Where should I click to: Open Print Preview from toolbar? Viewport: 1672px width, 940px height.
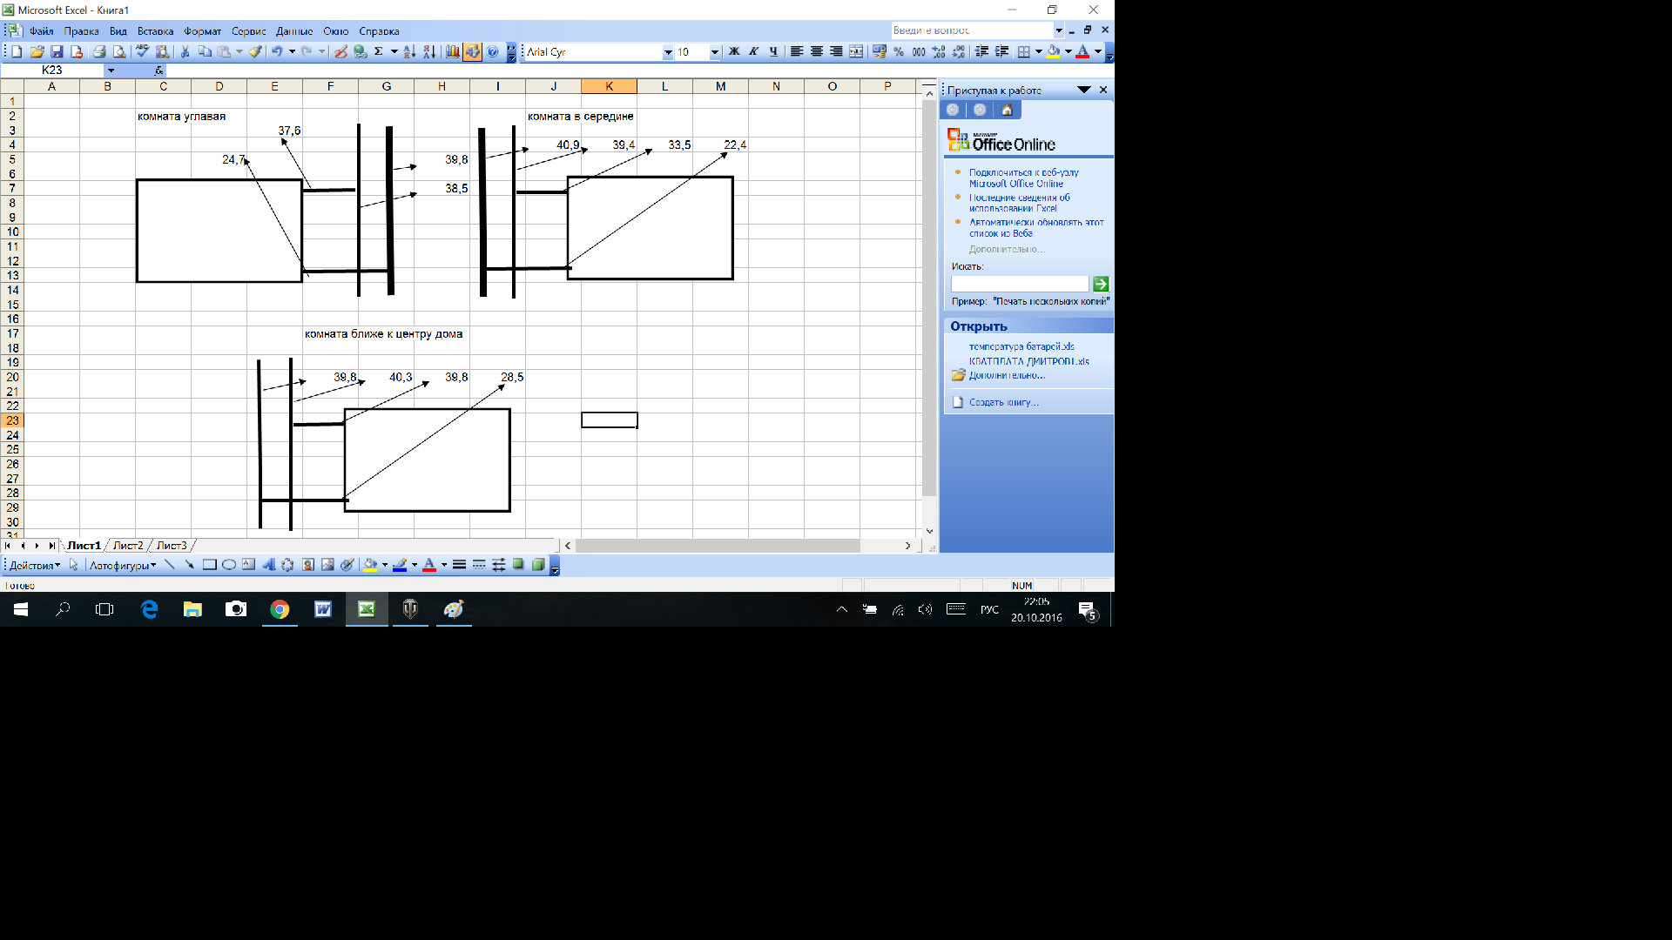(119, 52)
